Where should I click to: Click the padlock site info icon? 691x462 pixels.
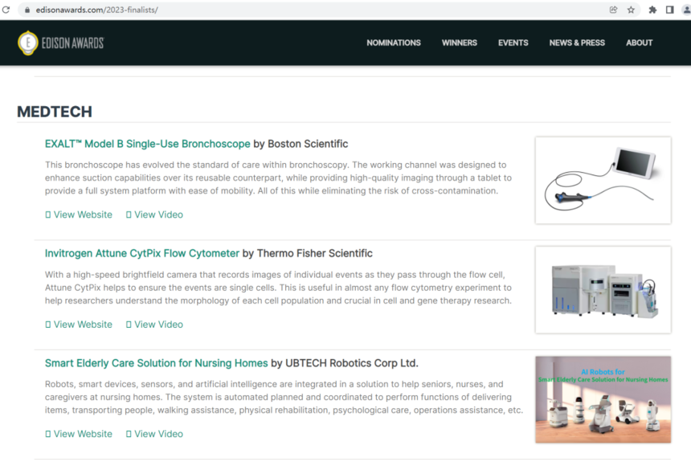[27, 10]
